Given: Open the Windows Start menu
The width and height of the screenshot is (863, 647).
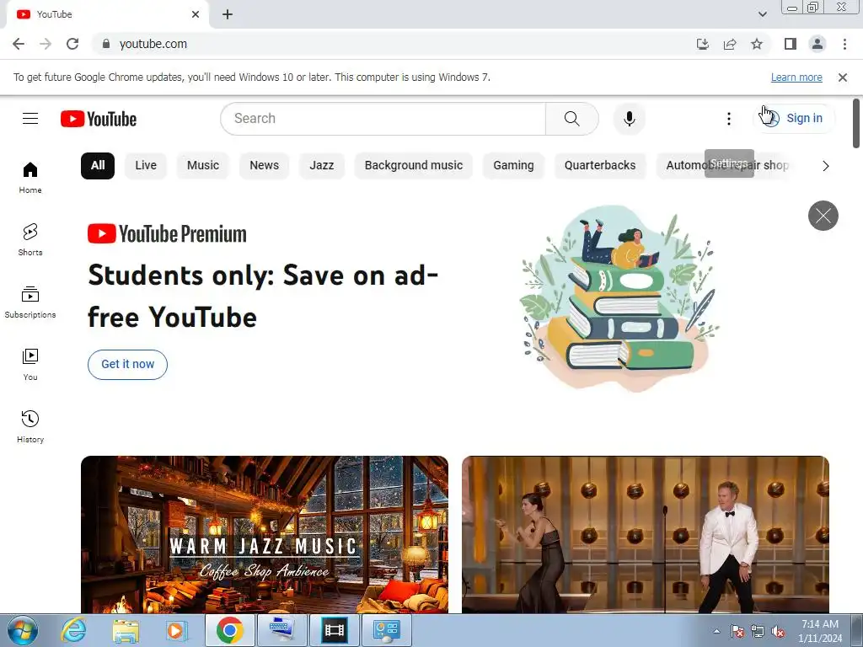Looking at the screenshot, I should [x=23, y=630].
